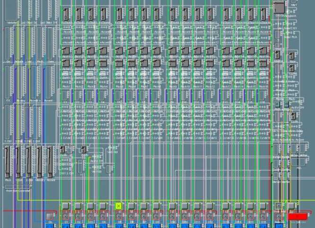Select the first module in the third grey row
This screenshot has width=315, height=228.
(66, 63)
